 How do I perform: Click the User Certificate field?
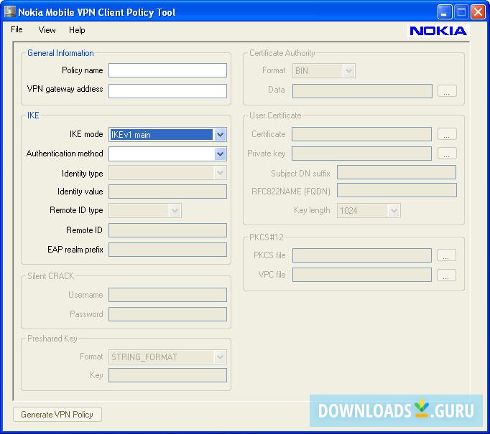pos(361,134)
